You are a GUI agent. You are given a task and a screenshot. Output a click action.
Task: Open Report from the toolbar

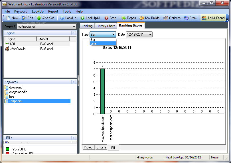[x=129, y=18]
